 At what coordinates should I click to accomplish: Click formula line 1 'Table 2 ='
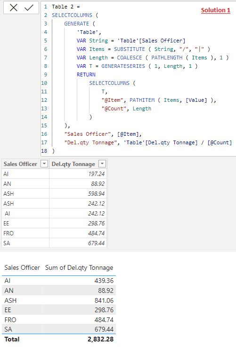click(66, 7)
